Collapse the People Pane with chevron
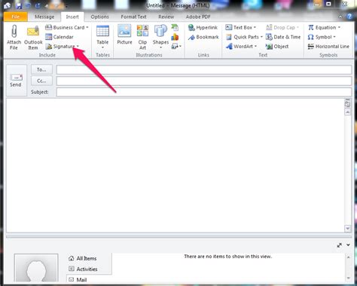The width and height of the screenshot is (357, 286). tap(349, 245)
